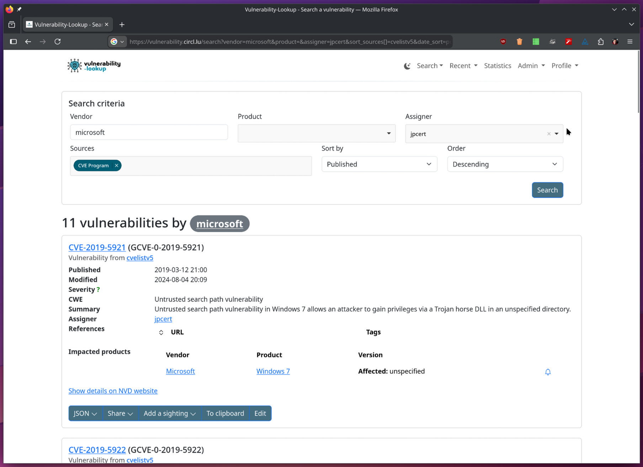
Task: Click the bell icon for Windows 7
Action: (548, 372)
